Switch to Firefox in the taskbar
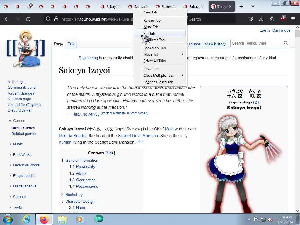Screen dimensions: 300x225 (x=44, y=219)
